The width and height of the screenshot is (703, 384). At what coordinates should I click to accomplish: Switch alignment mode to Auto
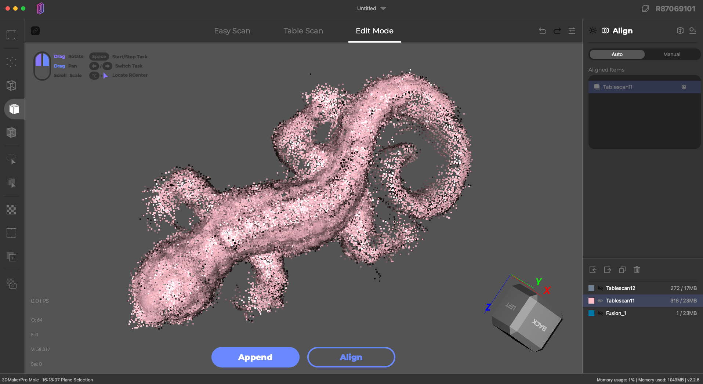pyautogui.click(x=617, y=54)
